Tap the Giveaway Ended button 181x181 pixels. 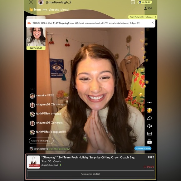90,174
